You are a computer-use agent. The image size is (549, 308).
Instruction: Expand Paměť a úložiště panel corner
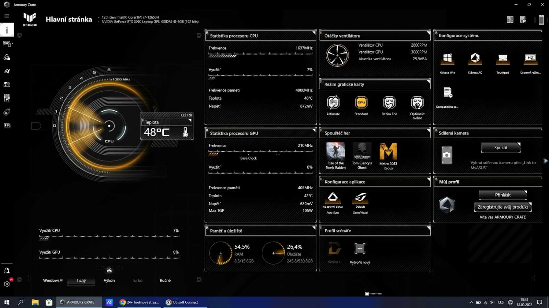314,228
